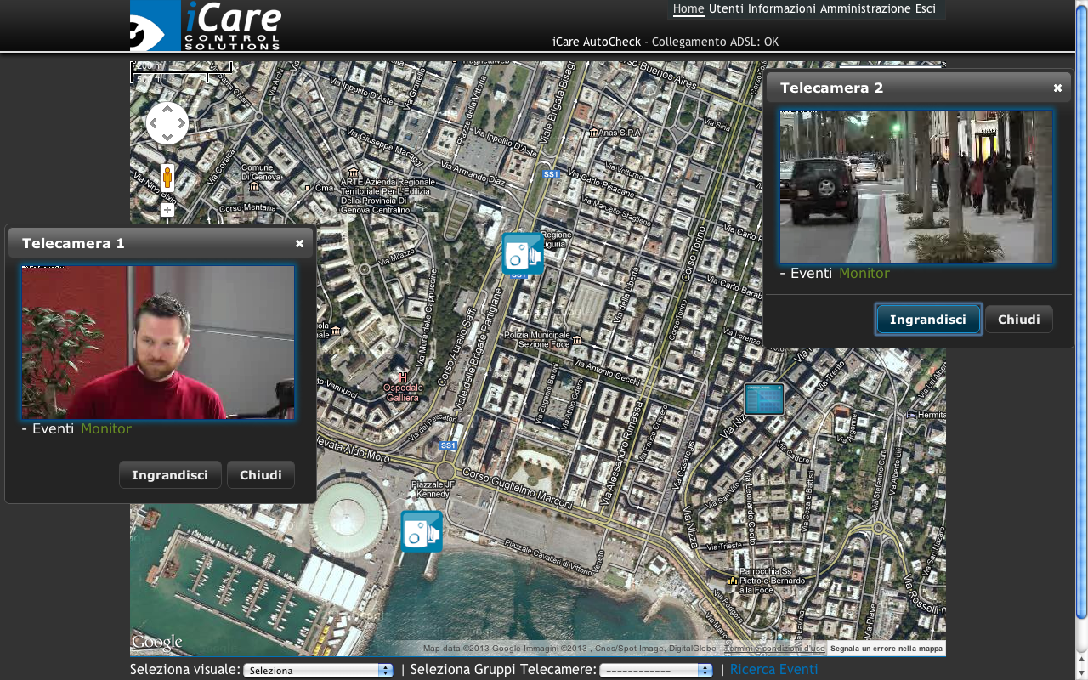Open the Monitor link under Telecamera 1

[x=106, y=428]
